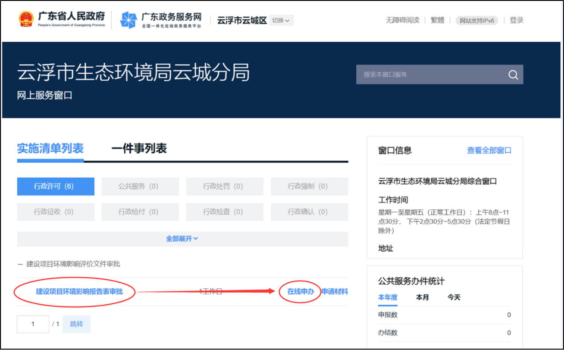Click into the 搜索本窗口服务 search box
Screen dimensions: 564x350
[x=430, y=75]
